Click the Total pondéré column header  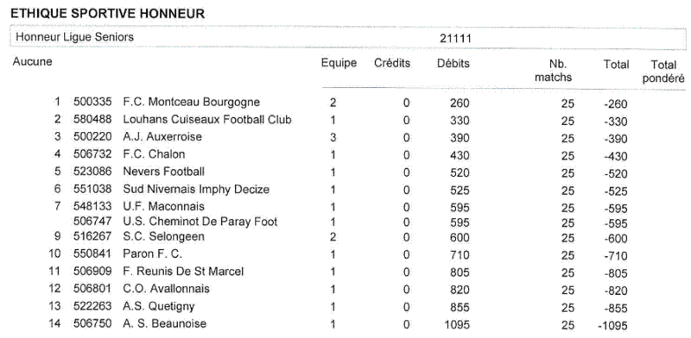[663, 72]
